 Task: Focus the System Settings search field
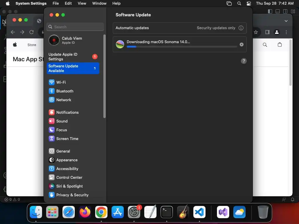pyautogui.click(x=75, y=27)
